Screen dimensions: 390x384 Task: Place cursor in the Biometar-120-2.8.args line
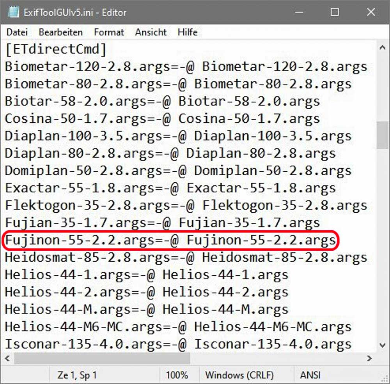coord(186,67)
